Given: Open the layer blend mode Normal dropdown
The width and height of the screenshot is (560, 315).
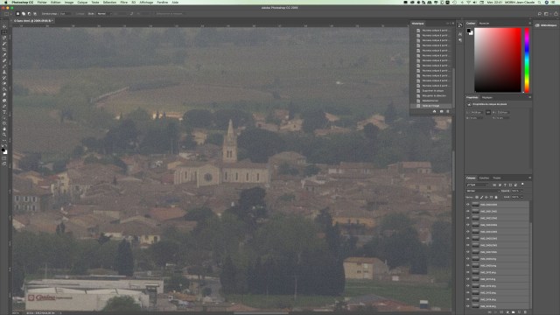Looking at the screenshot, I should click(x=483, y=191).
